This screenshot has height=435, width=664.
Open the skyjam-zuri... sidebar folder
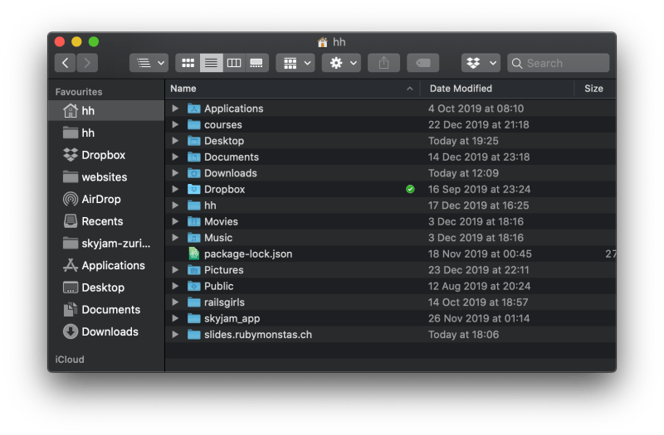(x=106, y=243)
